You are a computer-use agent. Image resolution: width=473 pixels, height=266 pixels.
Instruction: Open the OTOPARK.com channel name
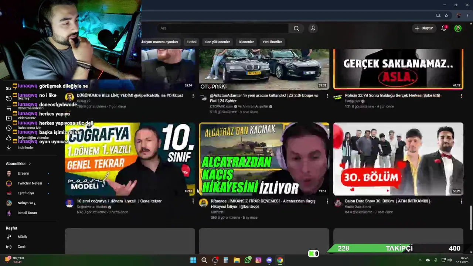coord(221,106)
